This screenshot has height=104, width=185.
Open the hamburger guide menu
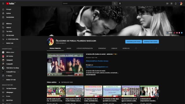(x=3, y=3)
